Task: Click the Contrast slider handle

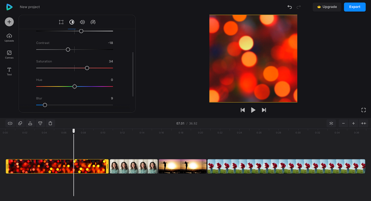Action: point(68,49)
